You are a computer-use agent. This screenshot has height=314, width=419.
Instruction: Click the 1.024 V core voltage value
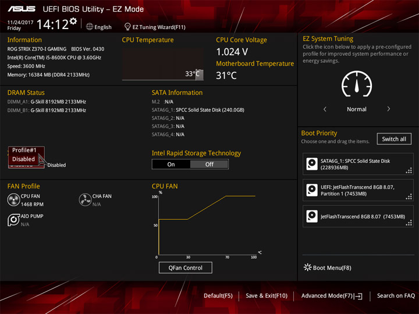(232, 52)
